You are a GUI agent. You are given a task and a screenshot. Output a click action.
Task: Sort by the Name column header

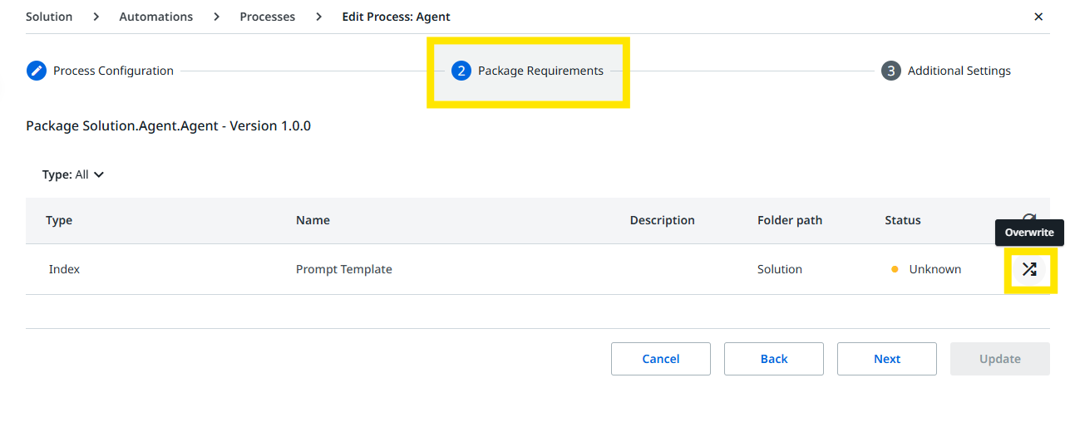tap(313, 220)
